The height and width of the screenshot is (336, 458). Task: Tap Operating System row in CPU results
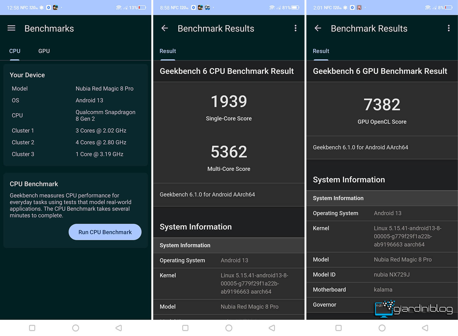[229, 260]
